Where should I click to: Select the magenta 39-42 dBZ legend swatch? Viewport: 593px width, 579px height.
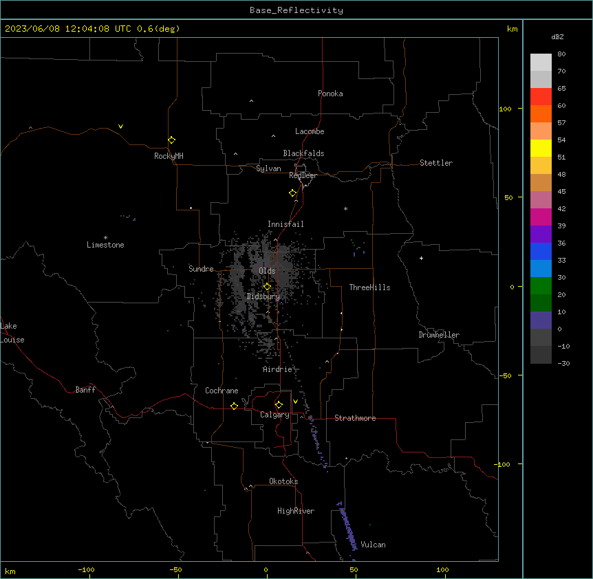tap(541, 217)
